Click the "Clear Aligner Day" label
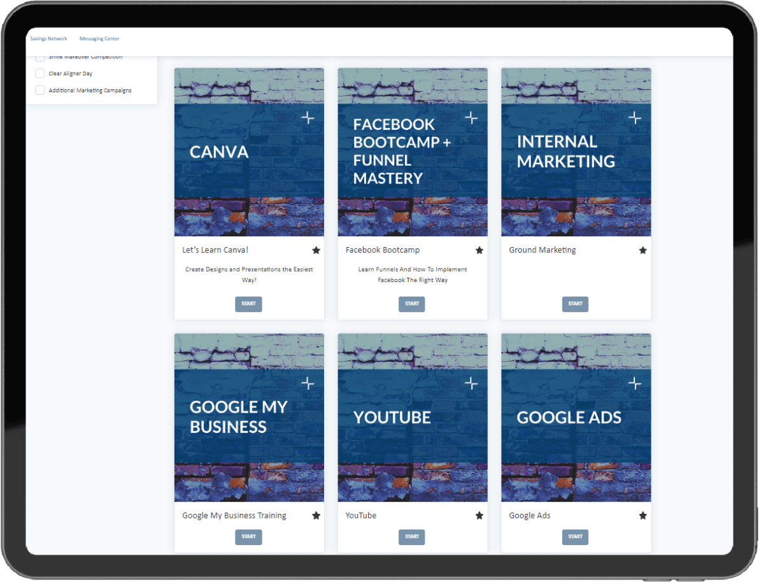This screenshot has width=759, height=582. (70, 74)
